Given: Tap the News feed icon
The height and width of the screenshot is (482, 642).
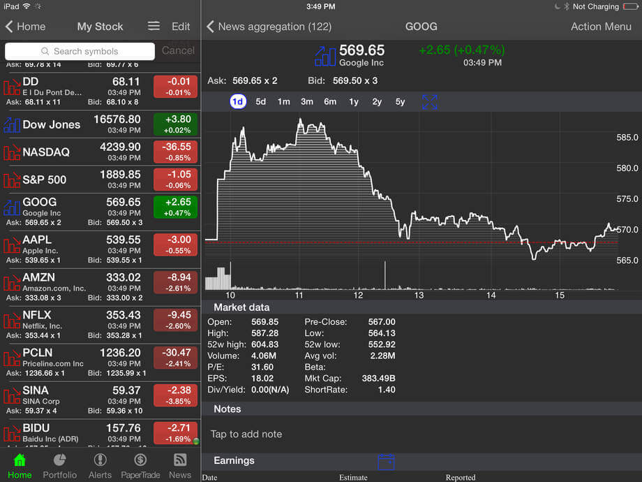Looking at the screenshot, I should click(180, 460).
